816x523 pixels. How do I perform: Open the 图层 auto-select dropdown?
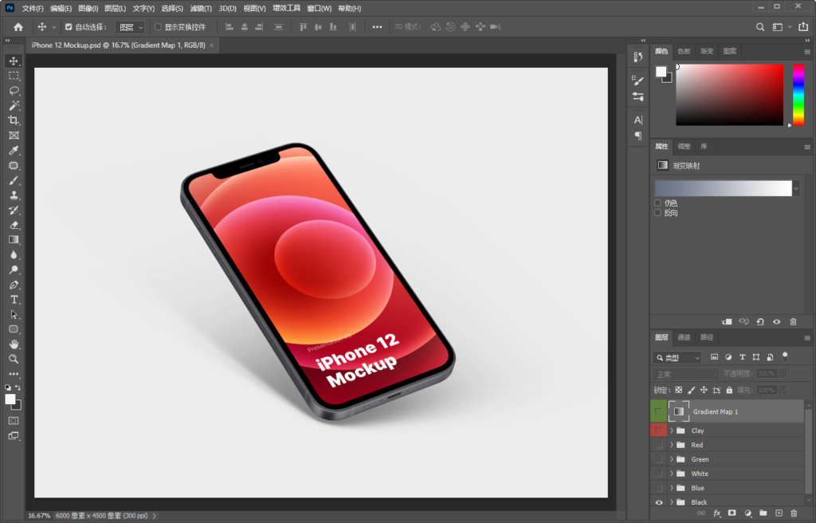(130, 27)
